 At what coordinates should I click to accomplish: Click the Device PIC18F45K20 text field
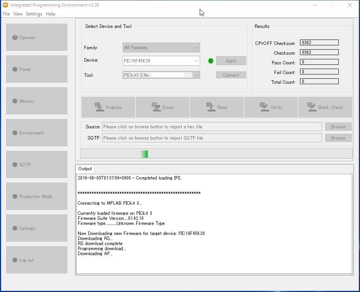(x=158, y=61)
